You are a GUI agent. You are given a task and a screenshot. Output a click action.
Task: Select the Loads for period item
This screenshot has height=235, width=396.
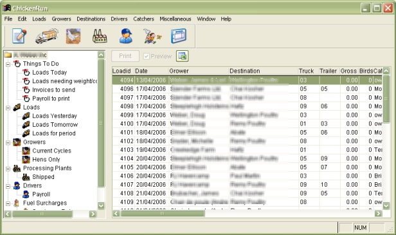coord(54,133)
